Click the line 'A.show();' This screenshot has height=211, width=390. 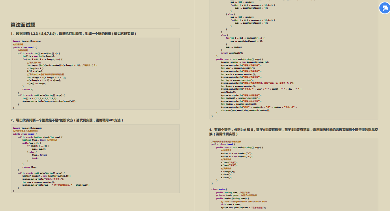coord(226,174)
